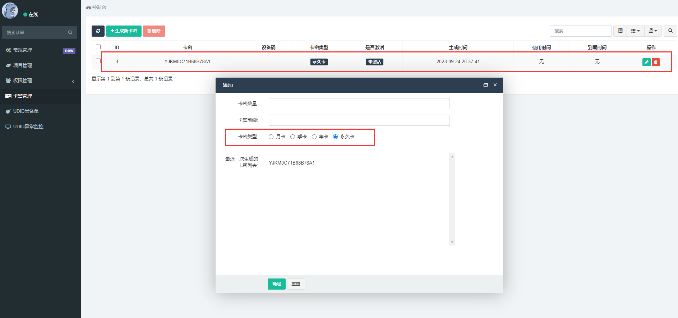Image resolution: width=678 pixels, height=318 pixels.
Task: Maximize the 添加 dialog window
Action: point(486,85)
